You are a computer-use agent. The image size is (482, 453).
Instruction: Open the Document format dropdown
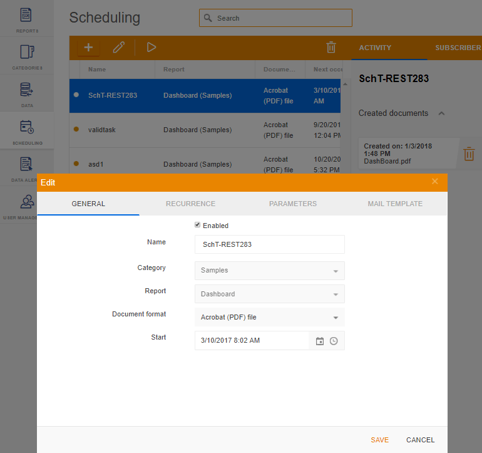(x=270, y=317)
